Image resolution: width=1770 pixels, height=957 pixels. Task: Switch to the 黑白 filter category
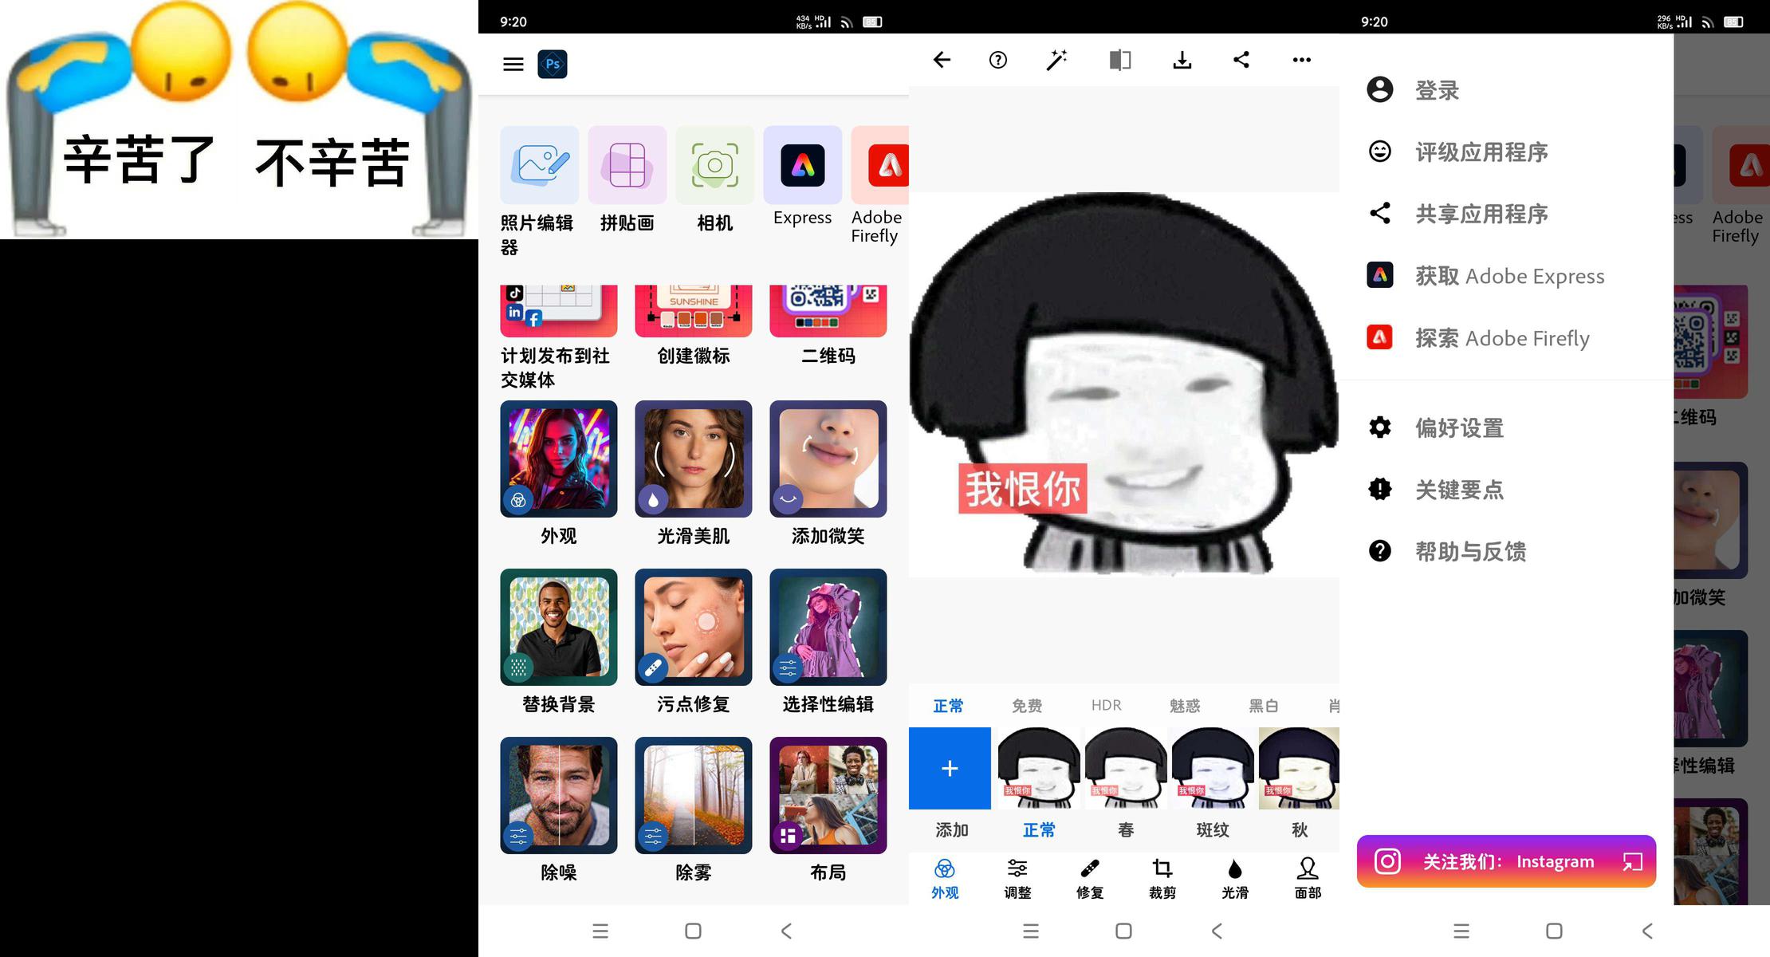coord(1263,706)
